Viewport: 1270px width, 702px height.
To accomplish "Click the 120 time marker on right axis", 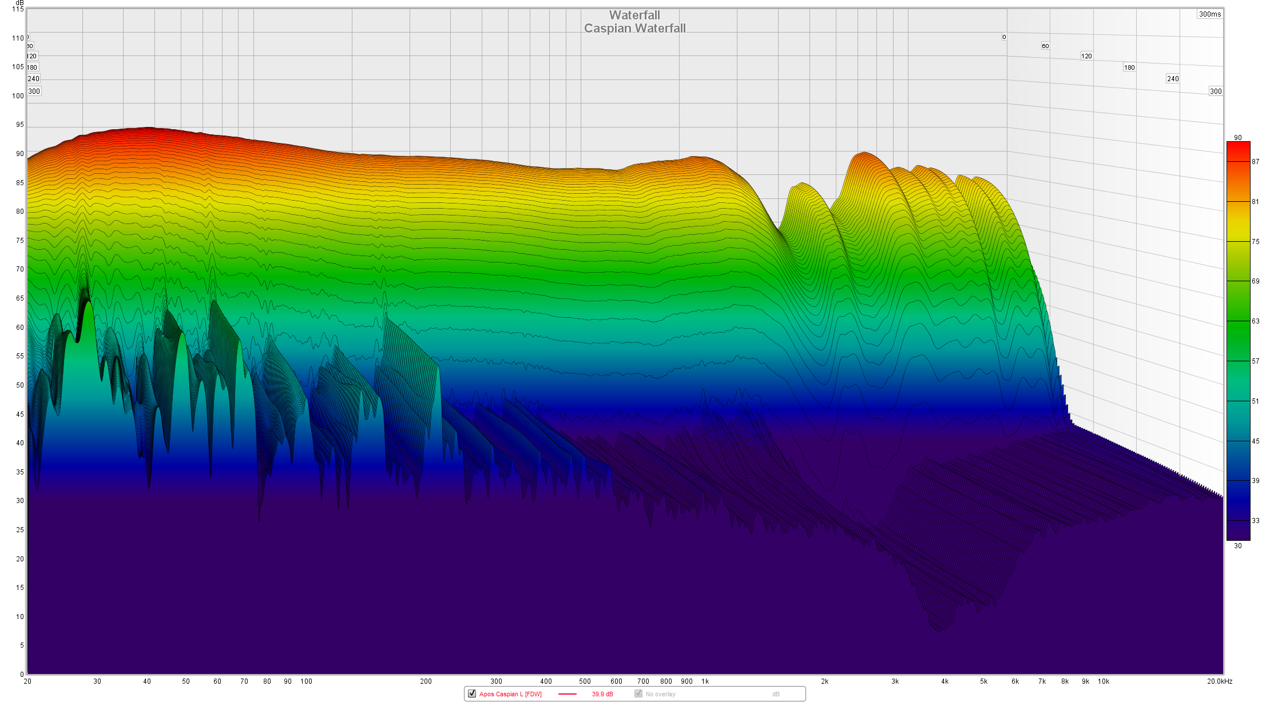I will [1086, 56].
